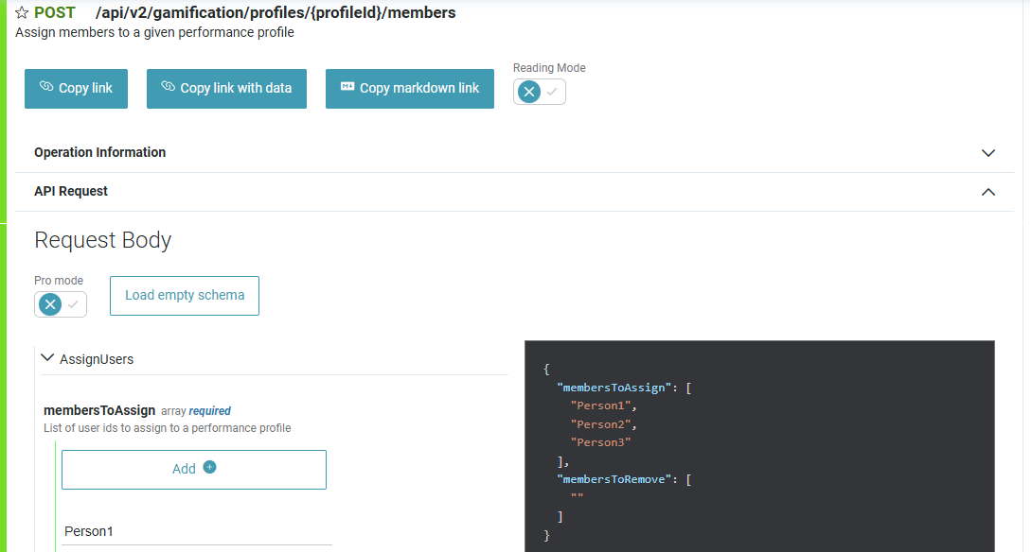Screen dimensions: 1032x552
Task: Click the Load empty schema button
Action: [185, 296]
